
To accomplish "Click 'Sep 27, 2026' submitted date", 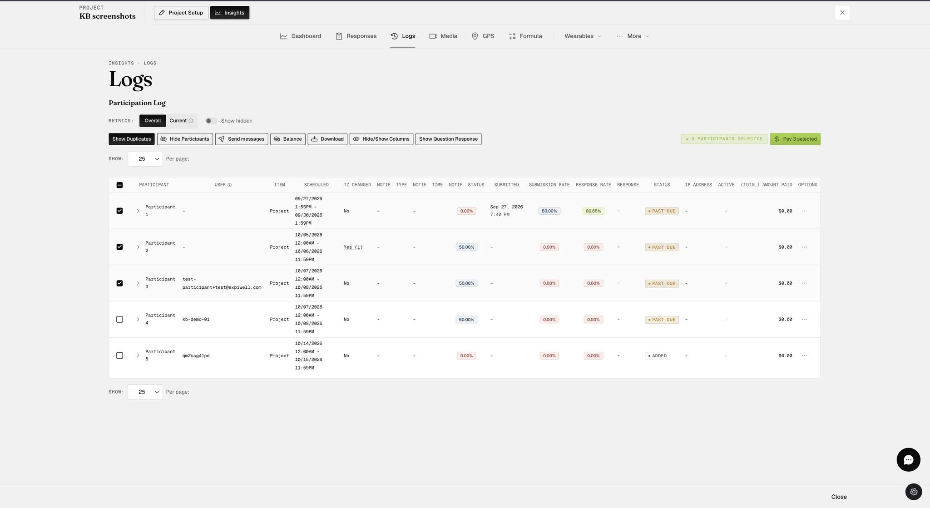I will (x=506, y=207).
